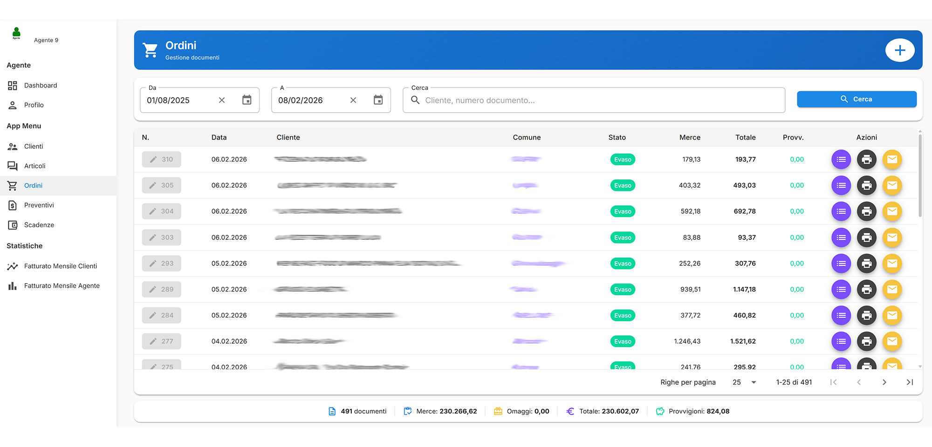Email order 304
The image size is (932, 447).
(x=892, y=211)
